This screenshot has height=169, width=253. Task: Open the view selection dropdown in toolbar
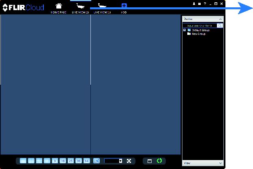pyautogui.click(x=120, y=161)
